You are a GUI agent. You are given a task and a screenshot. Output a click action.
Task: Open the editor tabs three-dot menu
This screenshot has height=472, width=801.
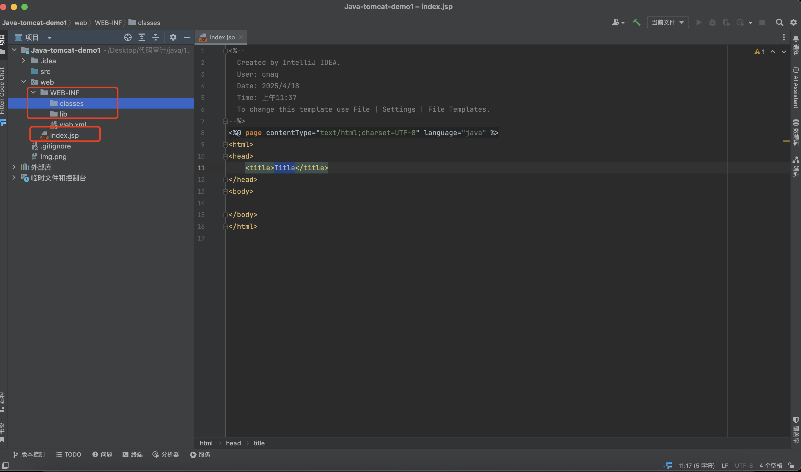click(x=784, y=38)
